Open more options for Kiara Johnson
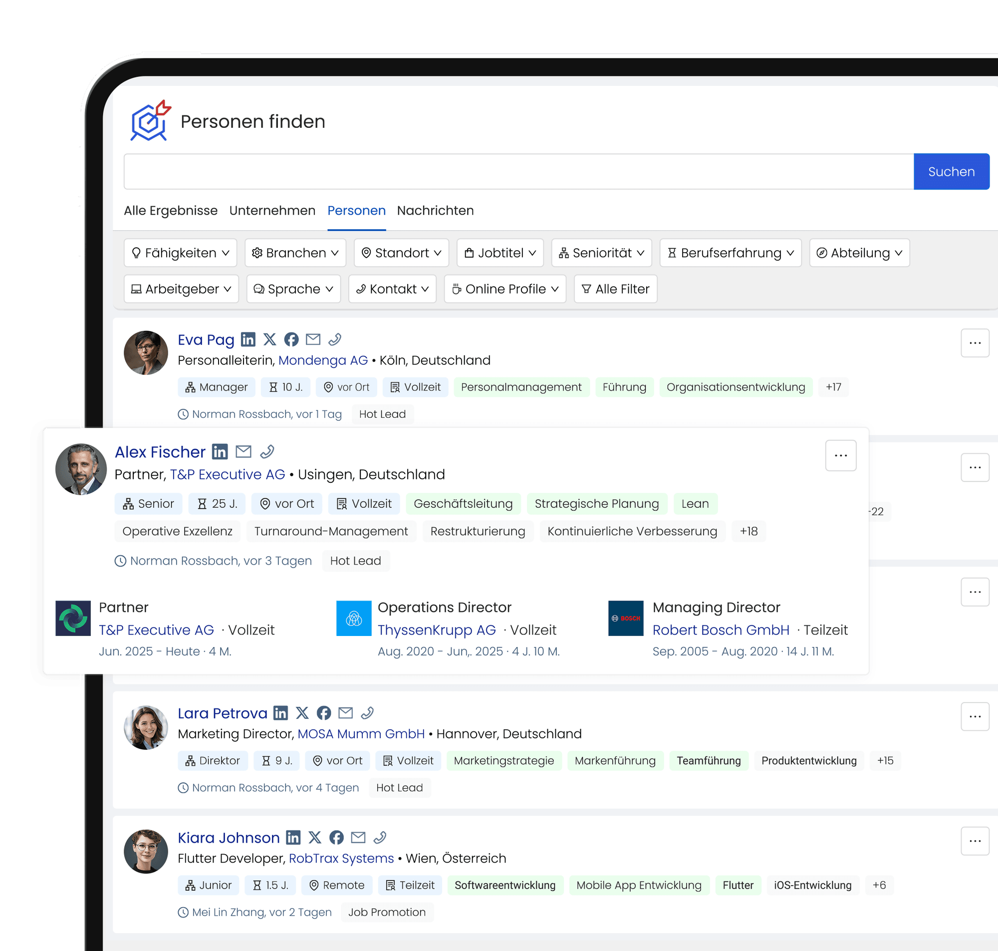Screen dimensions: 998x951 [975, 841]
